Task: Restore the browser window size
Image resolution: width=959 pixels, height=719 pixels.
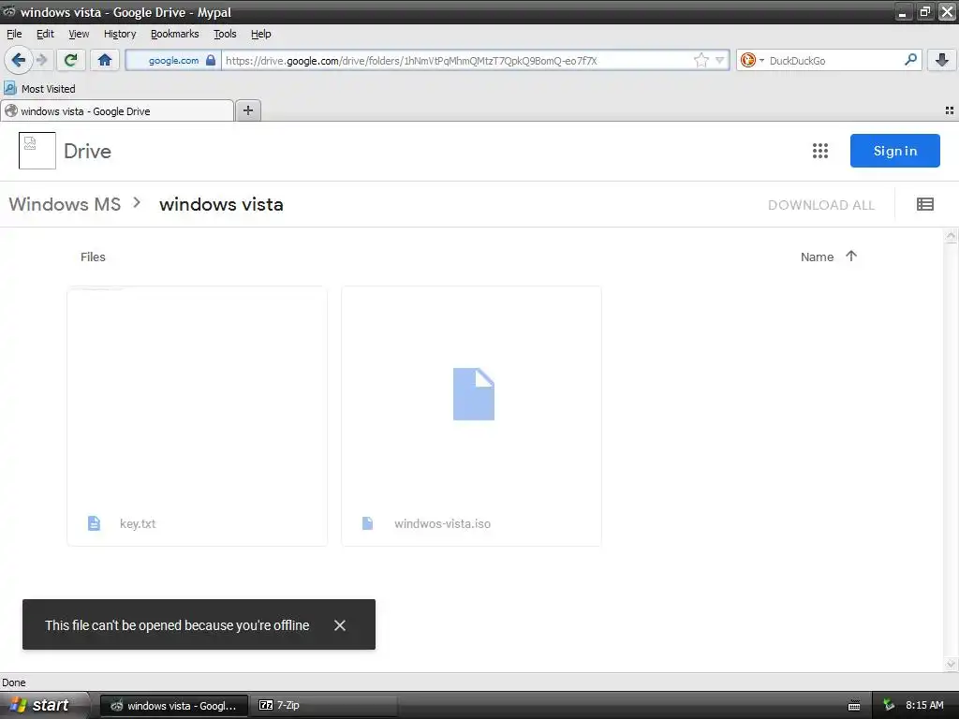Action: [x=924, y=11]
